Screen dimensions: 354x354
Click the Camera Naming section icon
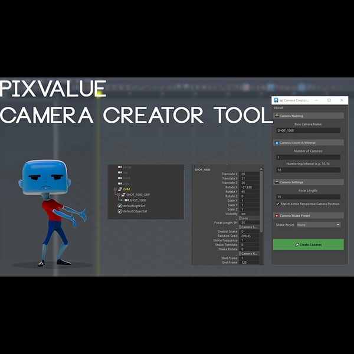(277, 116)
